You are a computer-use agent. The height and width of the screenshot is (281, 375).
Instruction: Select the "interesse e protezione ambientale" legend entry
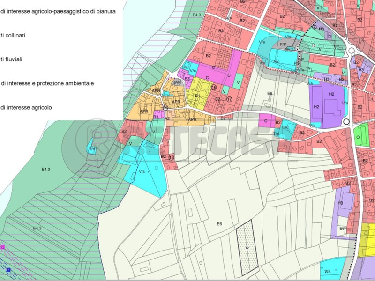pyautogui.click(x=47, y=83)
